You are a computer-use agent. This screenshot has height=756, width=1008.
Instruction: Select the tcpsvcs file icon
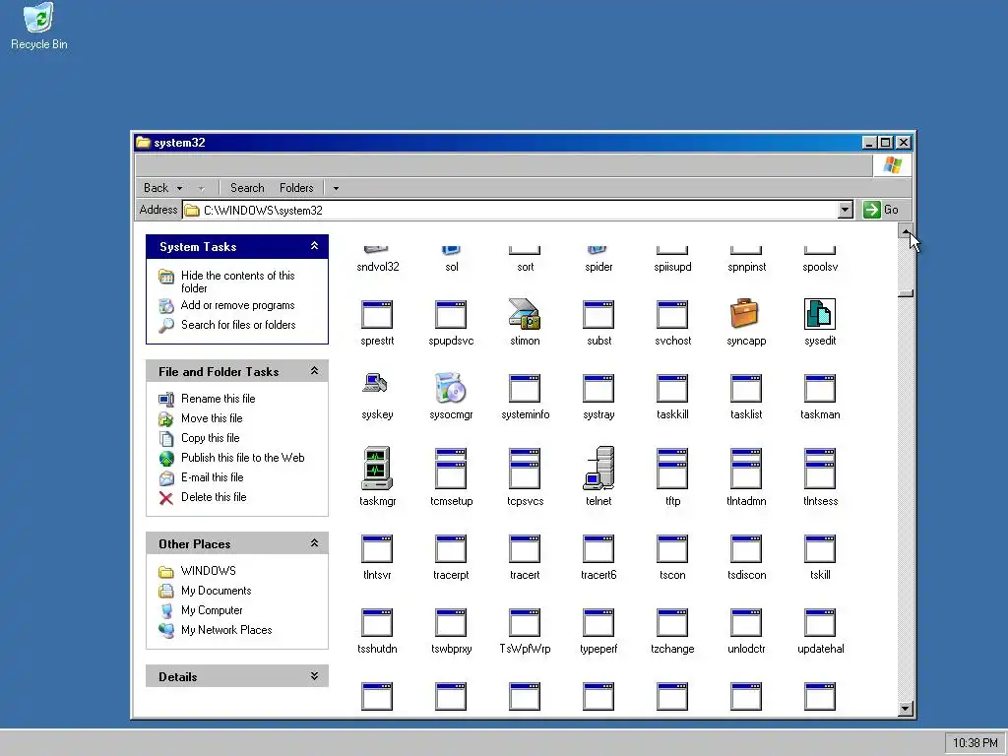click(525, 469)
